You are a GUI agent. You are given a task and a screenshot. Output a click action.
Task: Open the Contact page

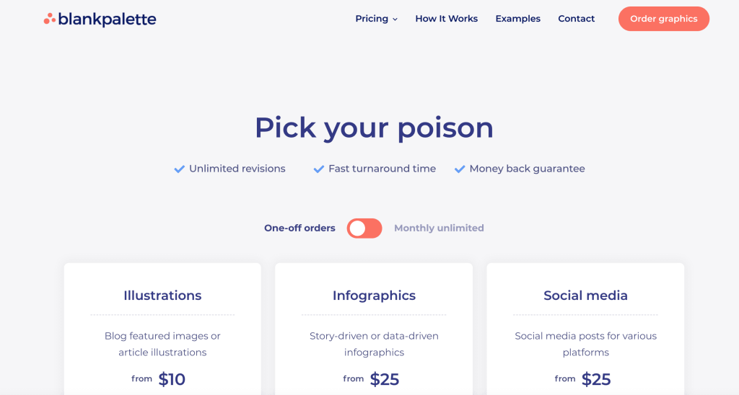[x=576, y=19]
